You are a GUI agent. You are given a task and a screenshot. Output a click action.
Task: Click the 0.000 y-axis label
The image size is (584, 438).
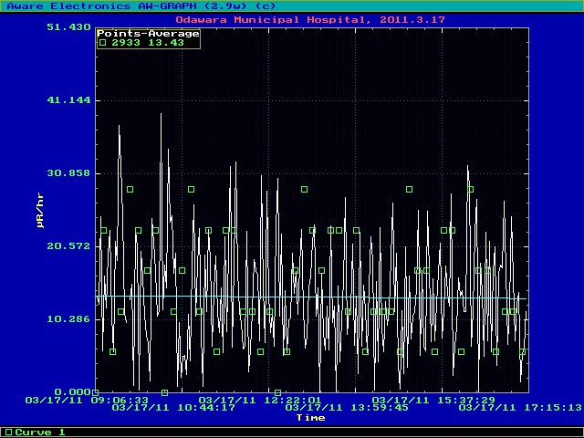tap(75, 392)
